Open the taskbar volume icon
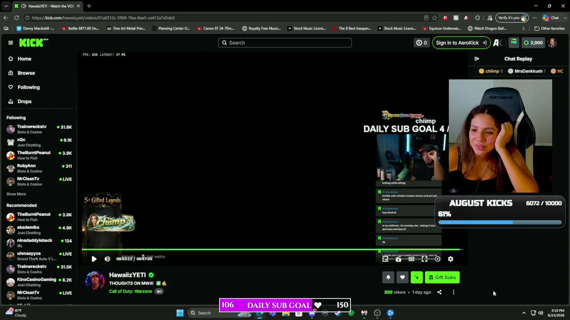This screenshot has width=570, height=320. [x=541, y=313]
